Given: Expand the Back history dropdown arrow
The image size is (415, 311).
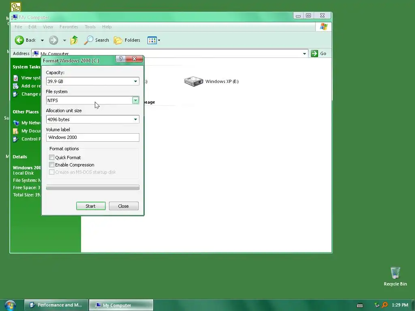Looking at the screenshot, I should point(42,40).
